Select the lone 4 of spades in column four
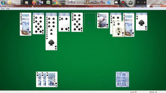The width and height of the screenshot is (166, 93). (64, 24)
